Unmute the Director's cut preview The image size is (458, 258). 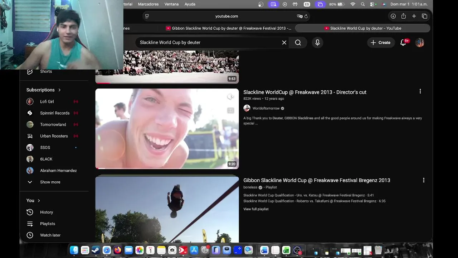pyautogui.click(x=231, y=97)
